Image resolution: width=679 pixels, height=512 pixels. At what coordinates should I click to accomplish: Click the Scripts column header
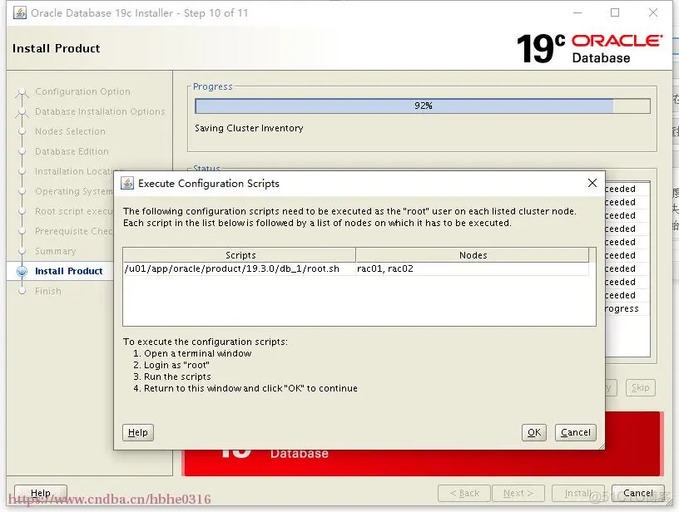[x=240, y=255]
